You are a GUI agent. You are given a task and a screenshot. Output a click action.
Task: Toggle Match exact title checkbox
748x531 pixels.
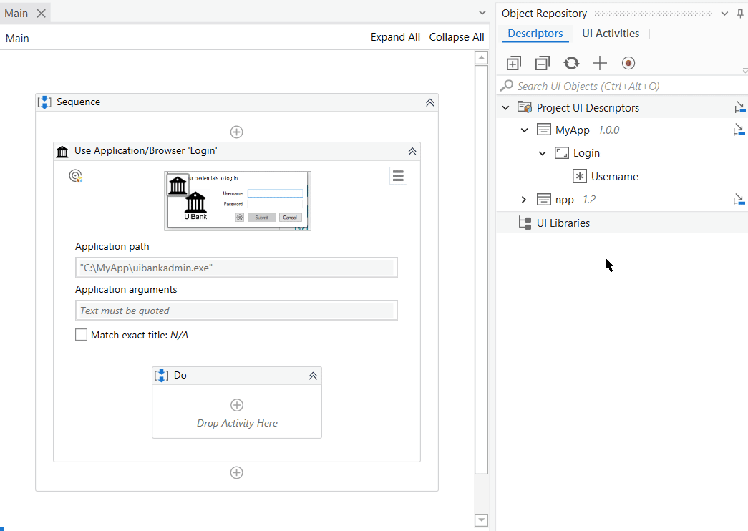tap(81, 334)
